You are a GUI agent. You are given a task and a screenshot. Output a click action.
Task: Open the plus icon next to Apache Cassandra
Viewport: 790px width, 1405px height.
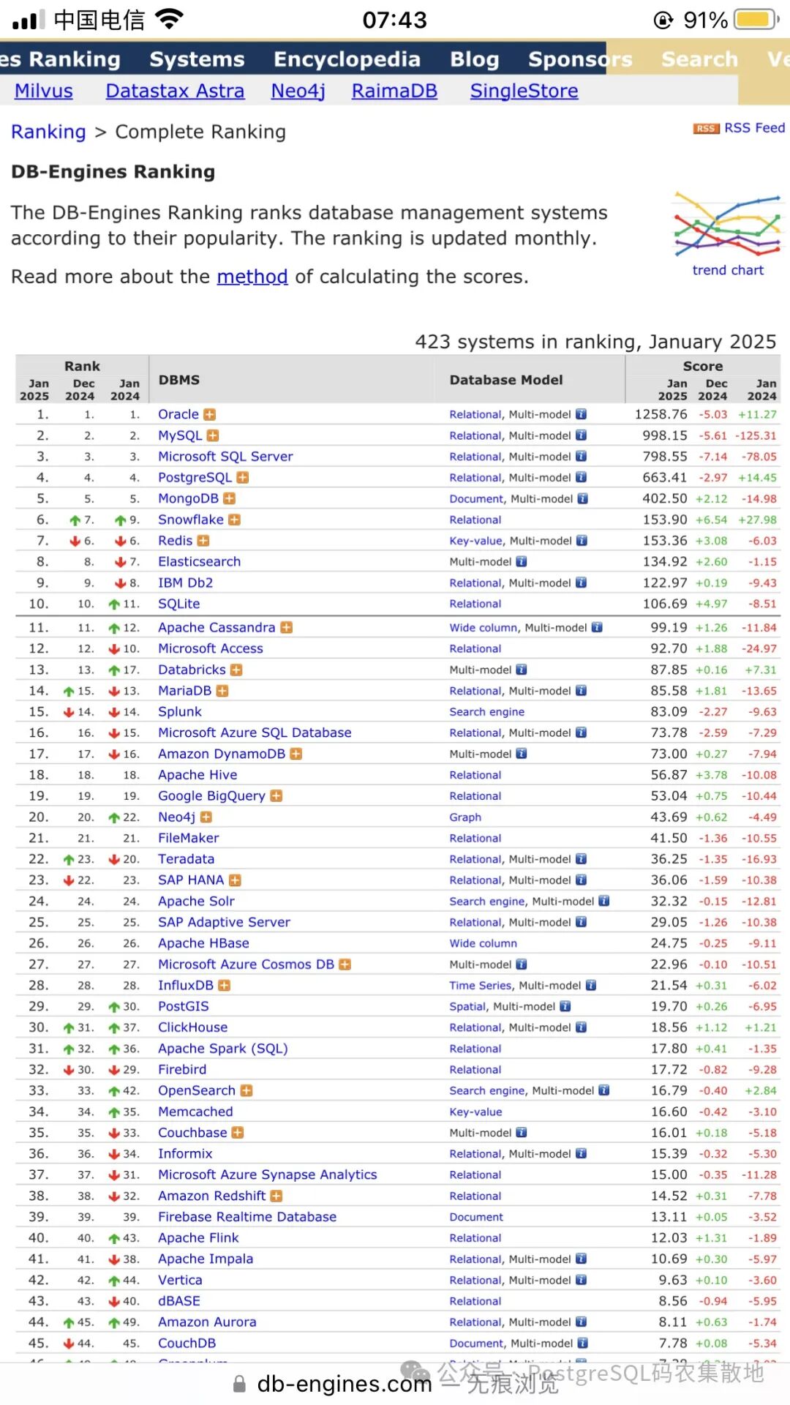pos(287,628)
